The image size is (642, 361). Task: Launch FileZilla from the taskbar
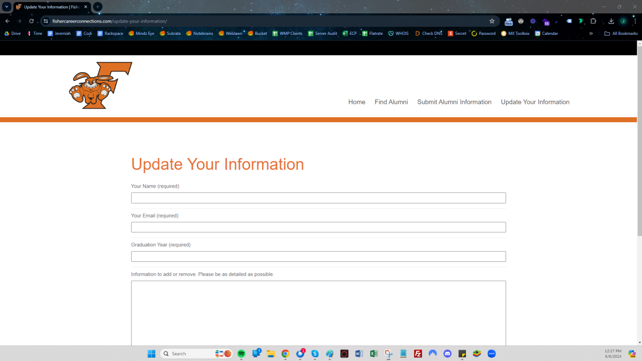(418, 354)
